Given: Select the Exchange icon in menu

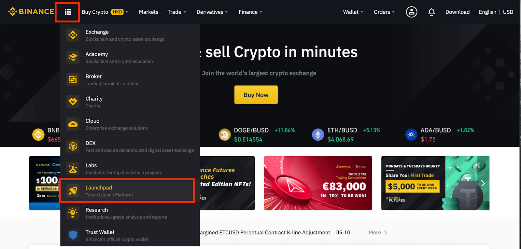Looking at the screenshot, I should pos(73,35).
